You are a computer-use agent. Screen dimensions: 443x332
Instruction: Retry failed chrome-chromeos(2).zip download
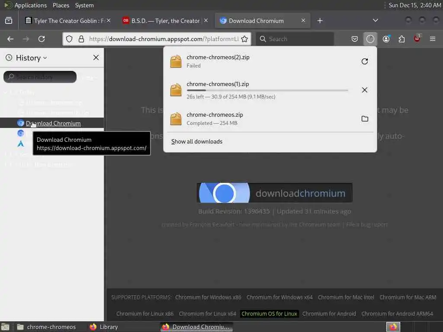(364, 61)
